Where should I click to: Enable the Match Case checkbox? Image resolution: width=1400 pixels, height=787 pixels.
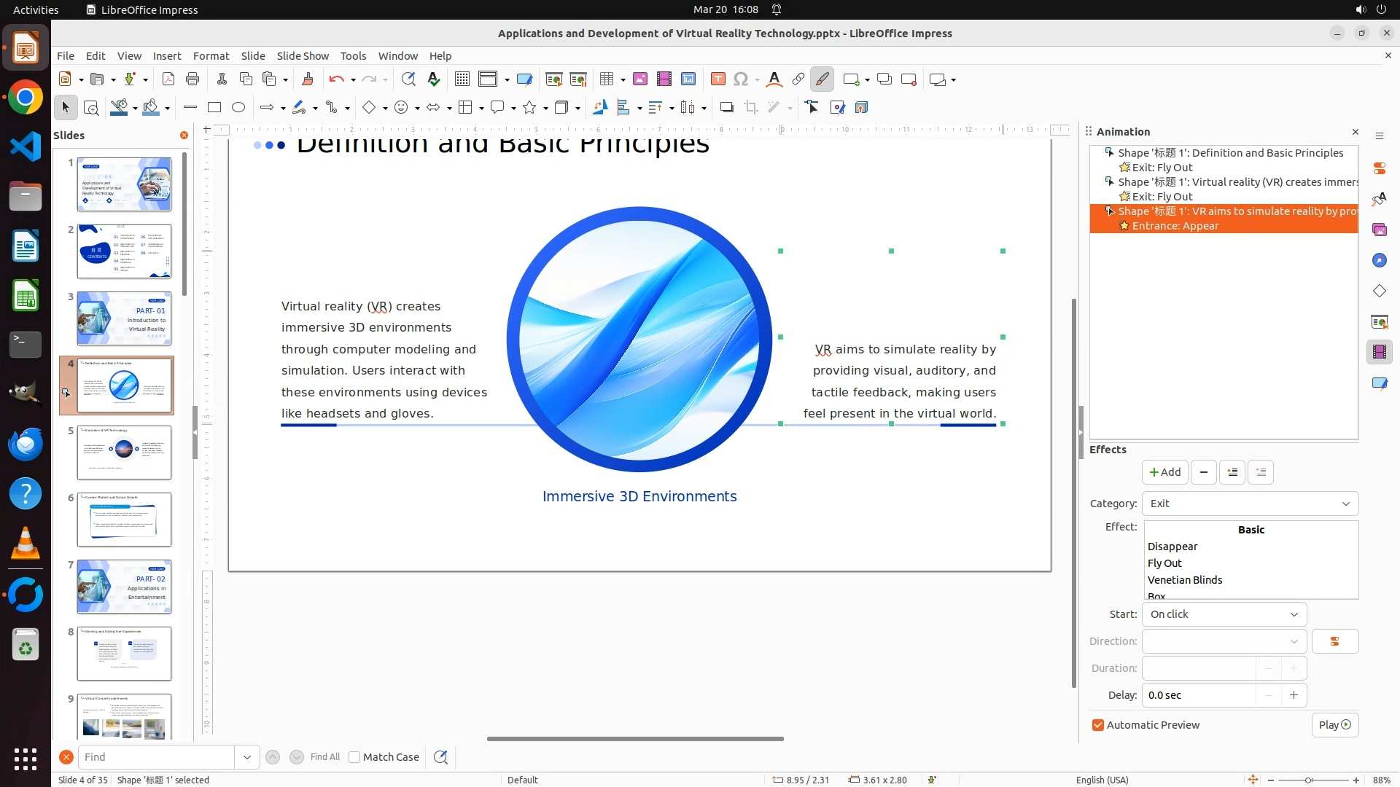(x=354, y=757)
